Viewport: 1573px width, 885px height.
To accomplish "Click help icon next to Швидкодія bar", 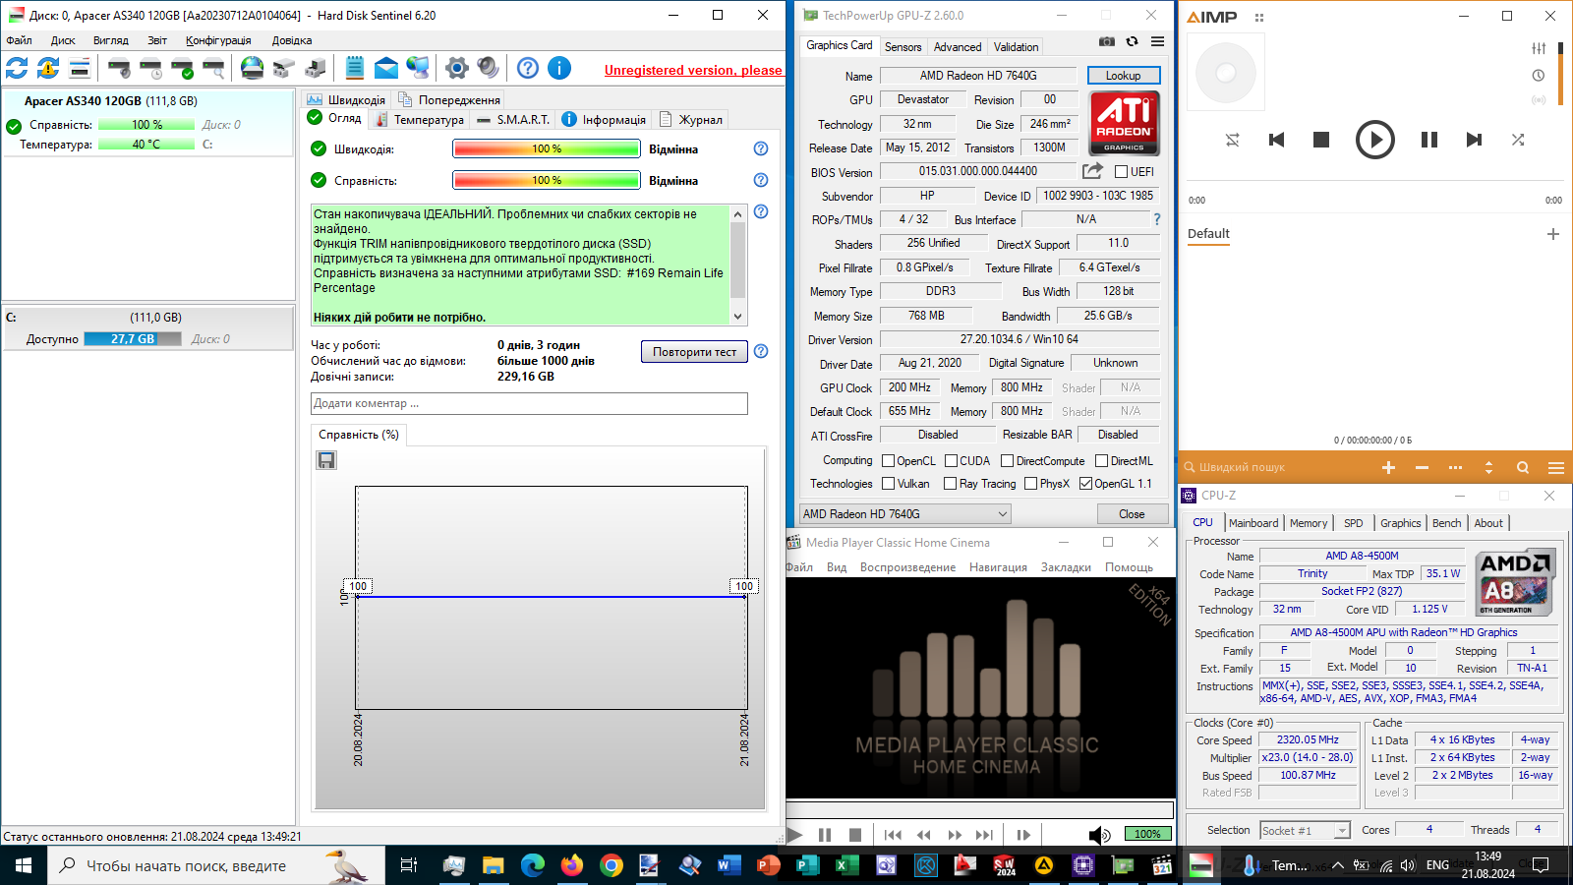I will point(761,148).
